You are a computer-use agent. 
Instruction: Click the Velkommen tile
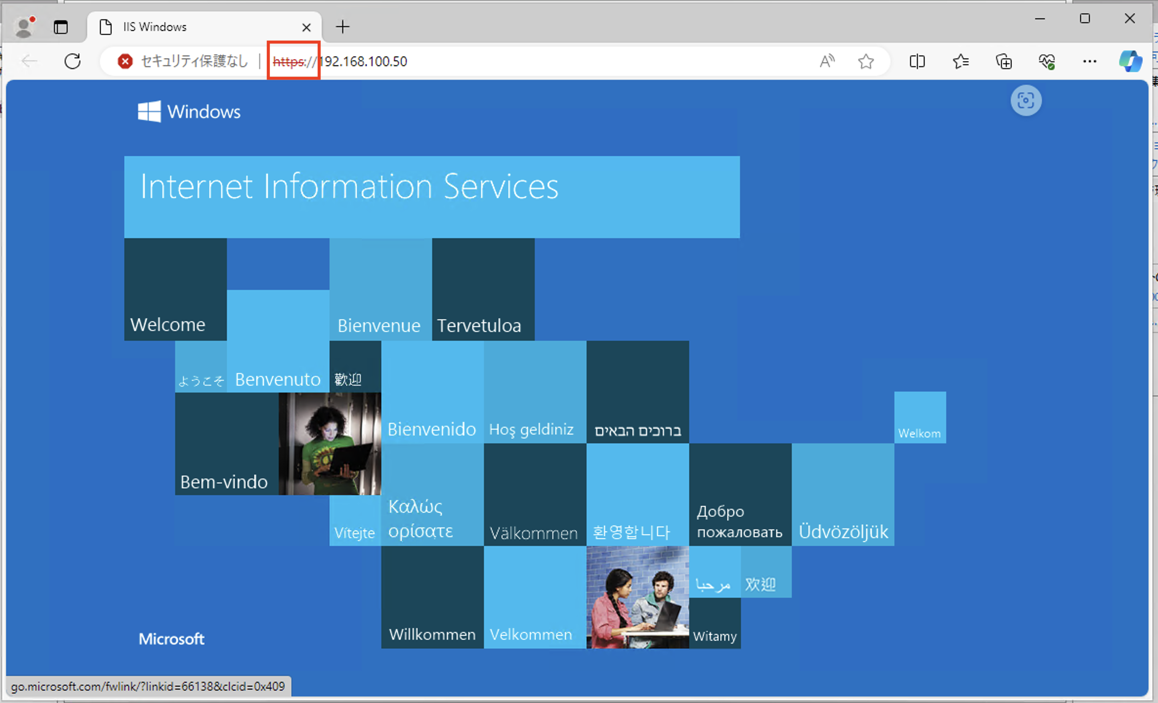pos(535,597)
